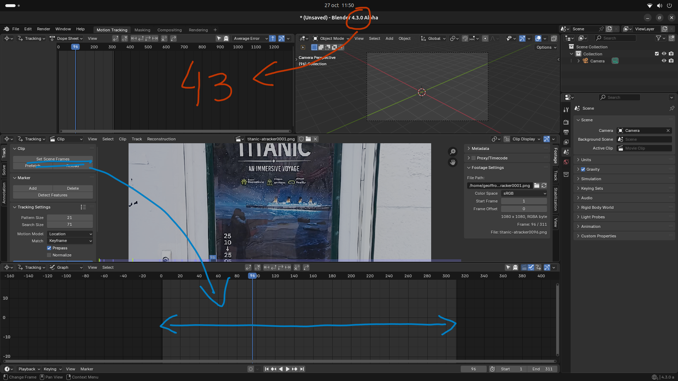Image resolution: width=678 pixels, height=381 pixels.
Task: Open the Average Error sort dropdown
Action: [x=250, y=38]
